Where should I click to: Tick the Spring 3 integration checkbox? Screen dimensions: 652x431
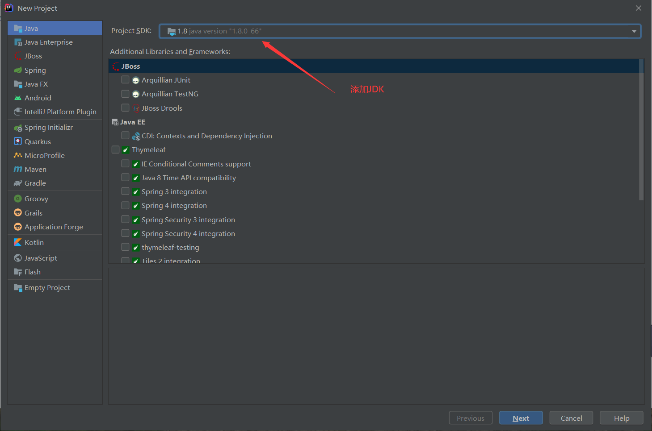(x=126, y=191)
